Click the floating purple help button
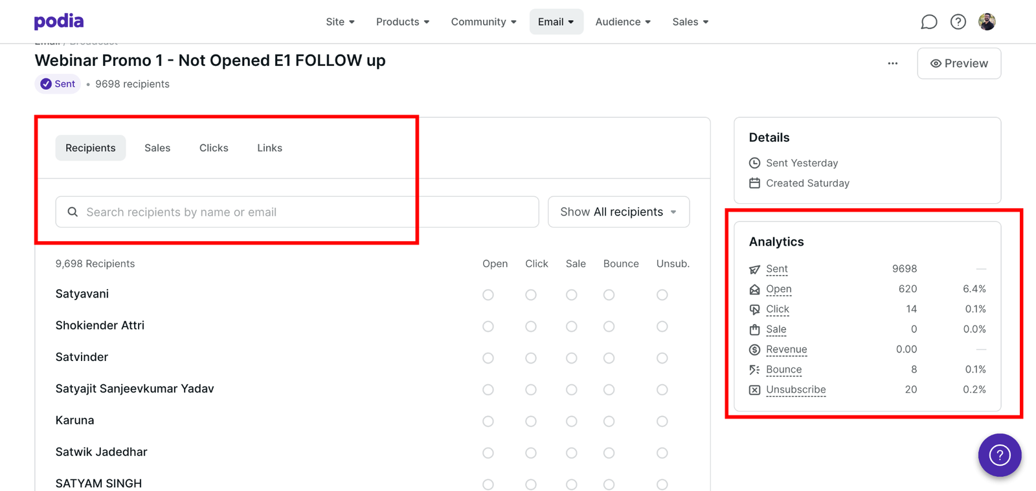The height and width of the screenshot is (491, 1036). [x=1000, y=455]
